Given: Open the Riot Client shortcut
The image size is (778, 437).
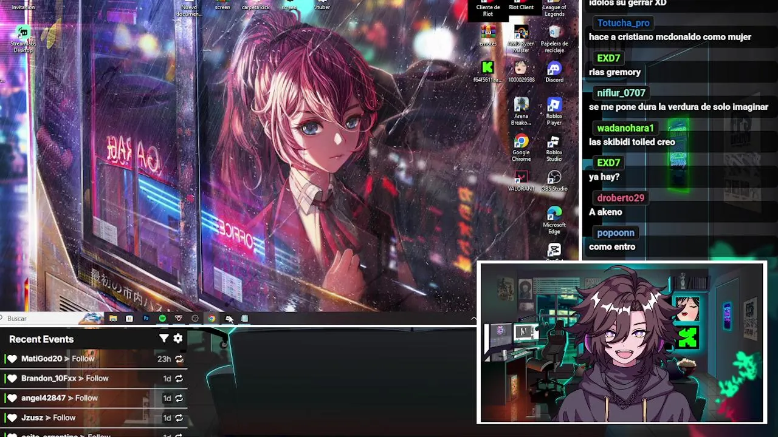Looking at the screenshot, I should point(521,6).
